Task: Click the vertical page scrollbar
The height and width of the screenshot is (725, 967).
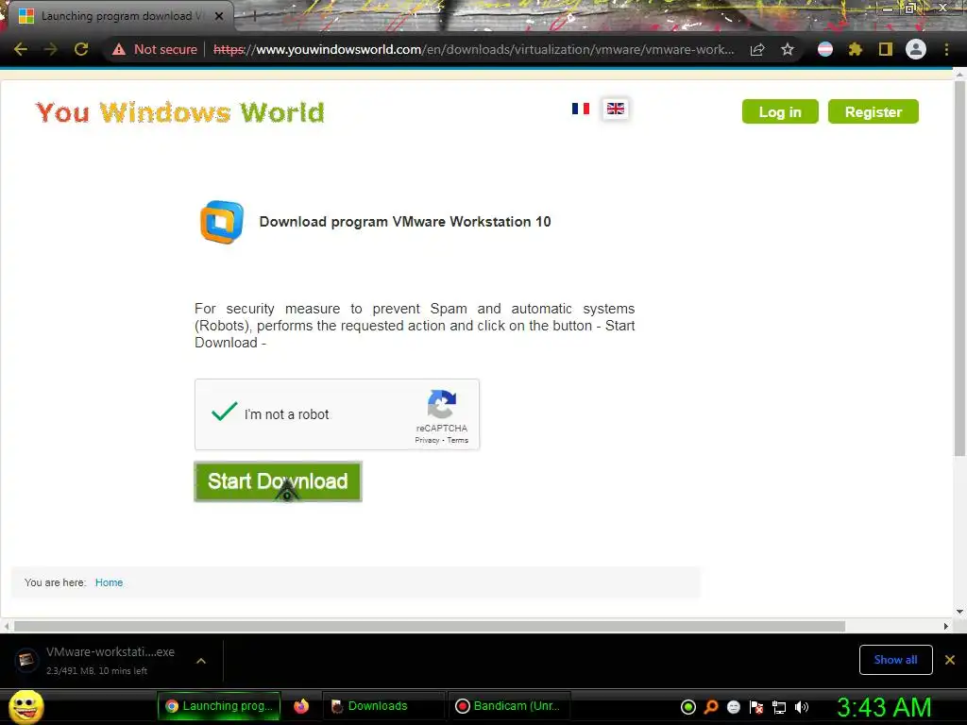Action: pyautogui.click(x=959, y=268)
